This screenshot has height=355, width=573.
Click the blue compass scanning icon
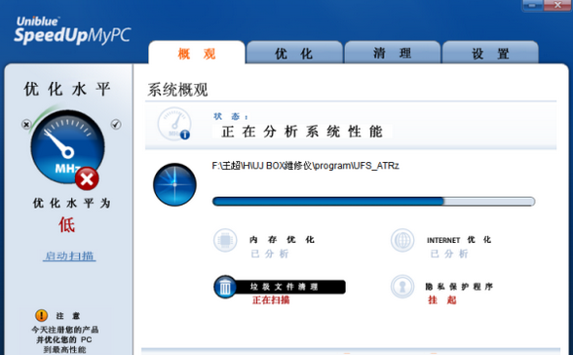coord(174,184)
